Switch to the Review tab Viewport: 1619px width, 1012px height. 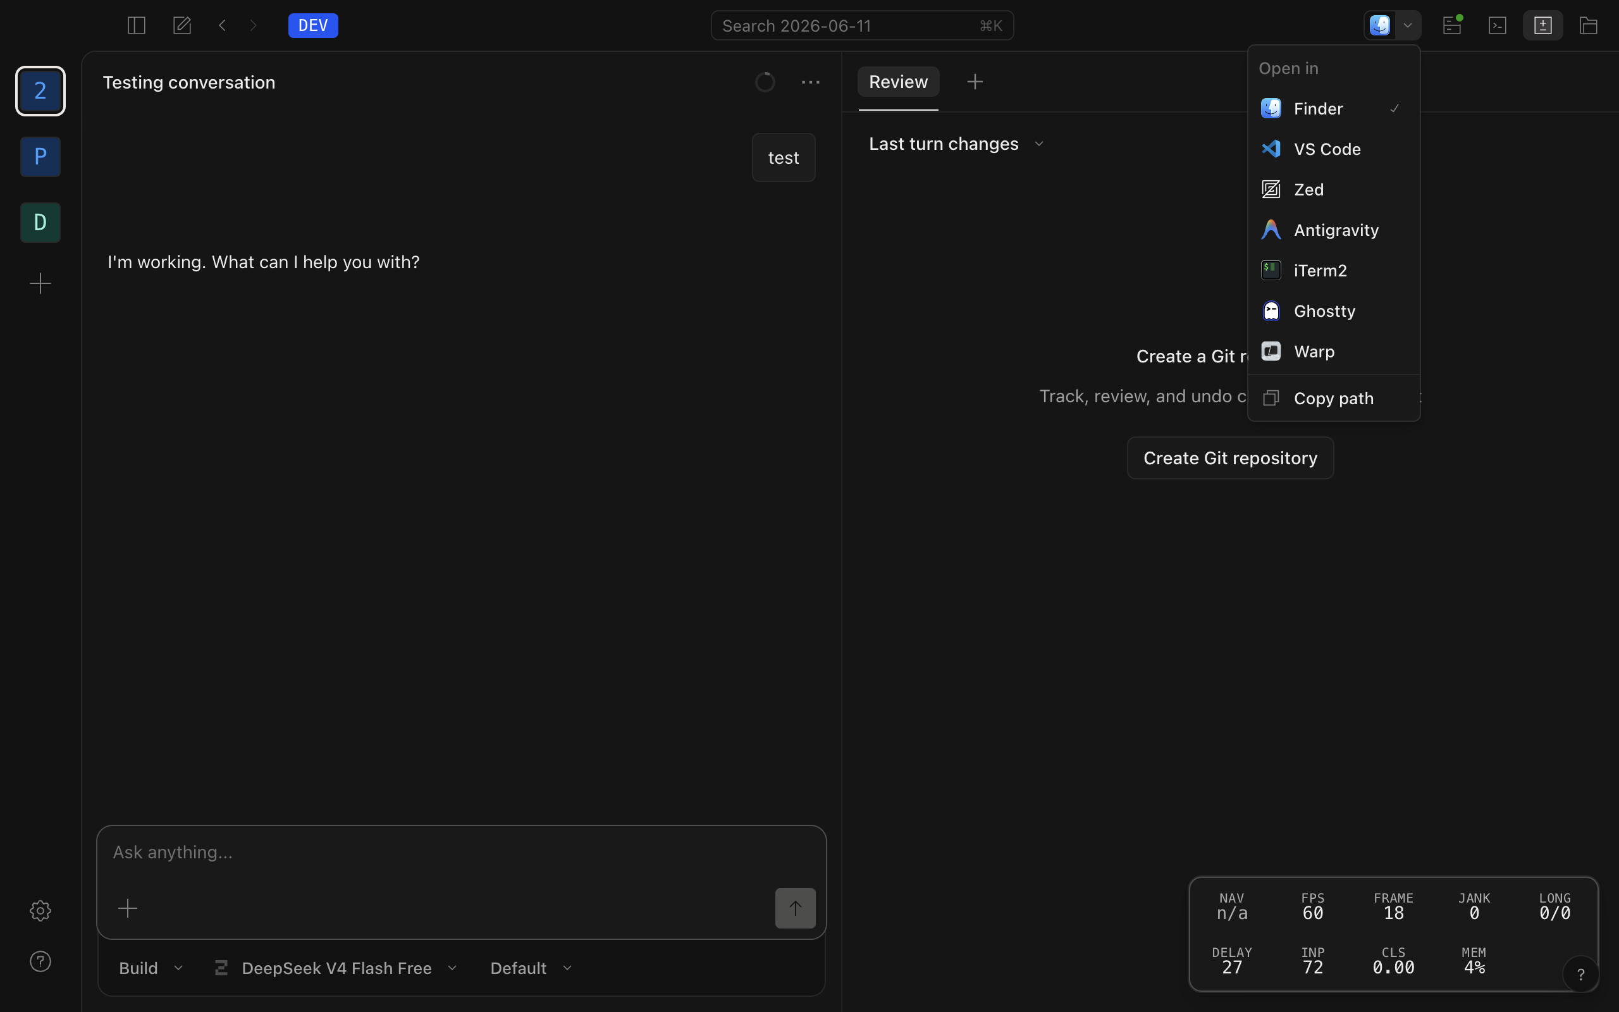(x=899, y=82)
